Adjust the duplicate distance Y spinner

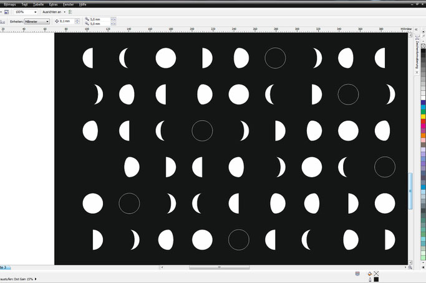[x=114, y=24]
